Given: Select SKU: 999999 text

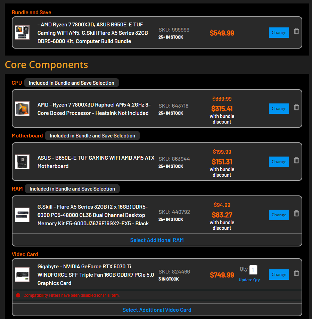Looking at the screenshot, I should click(x=174, y=30).
